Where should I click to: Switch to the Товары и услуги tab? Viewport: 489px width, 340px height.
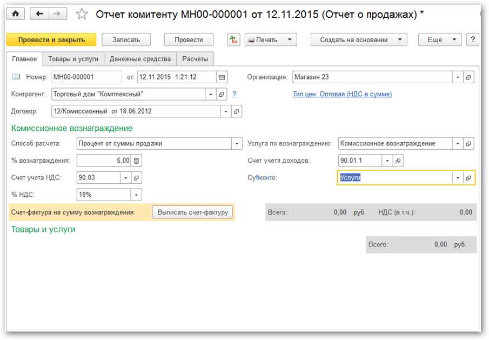(73, 59)
